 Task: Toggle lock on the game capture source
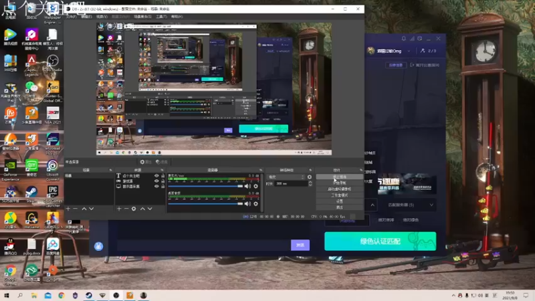(x=163, y=181)
